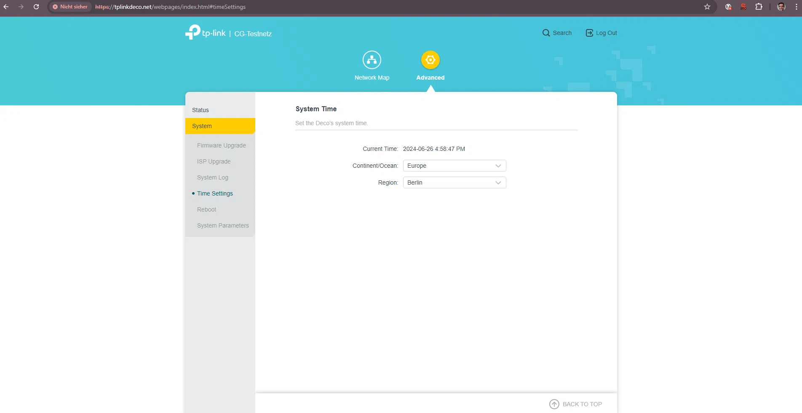The height and width of the screenshot is (413, 802).
Task: Click the Advanced tab label
Action: click(x=430, y=78)
